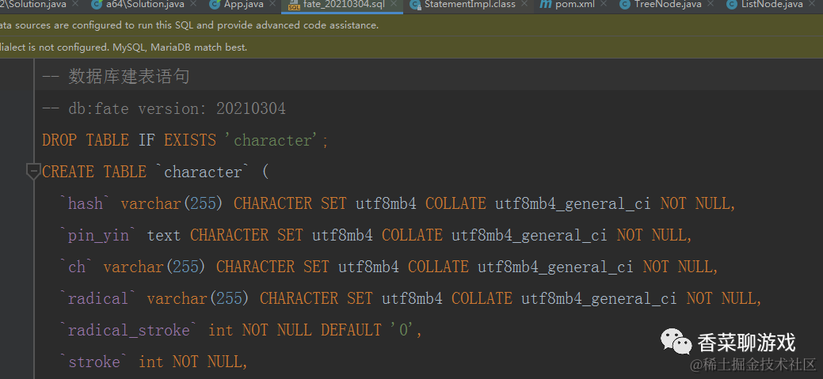This screenshot has width=823, height=379.
Task: Place cursor on DROP TABLE keyword
Action: pyautogui.click(x=86, y=140)
